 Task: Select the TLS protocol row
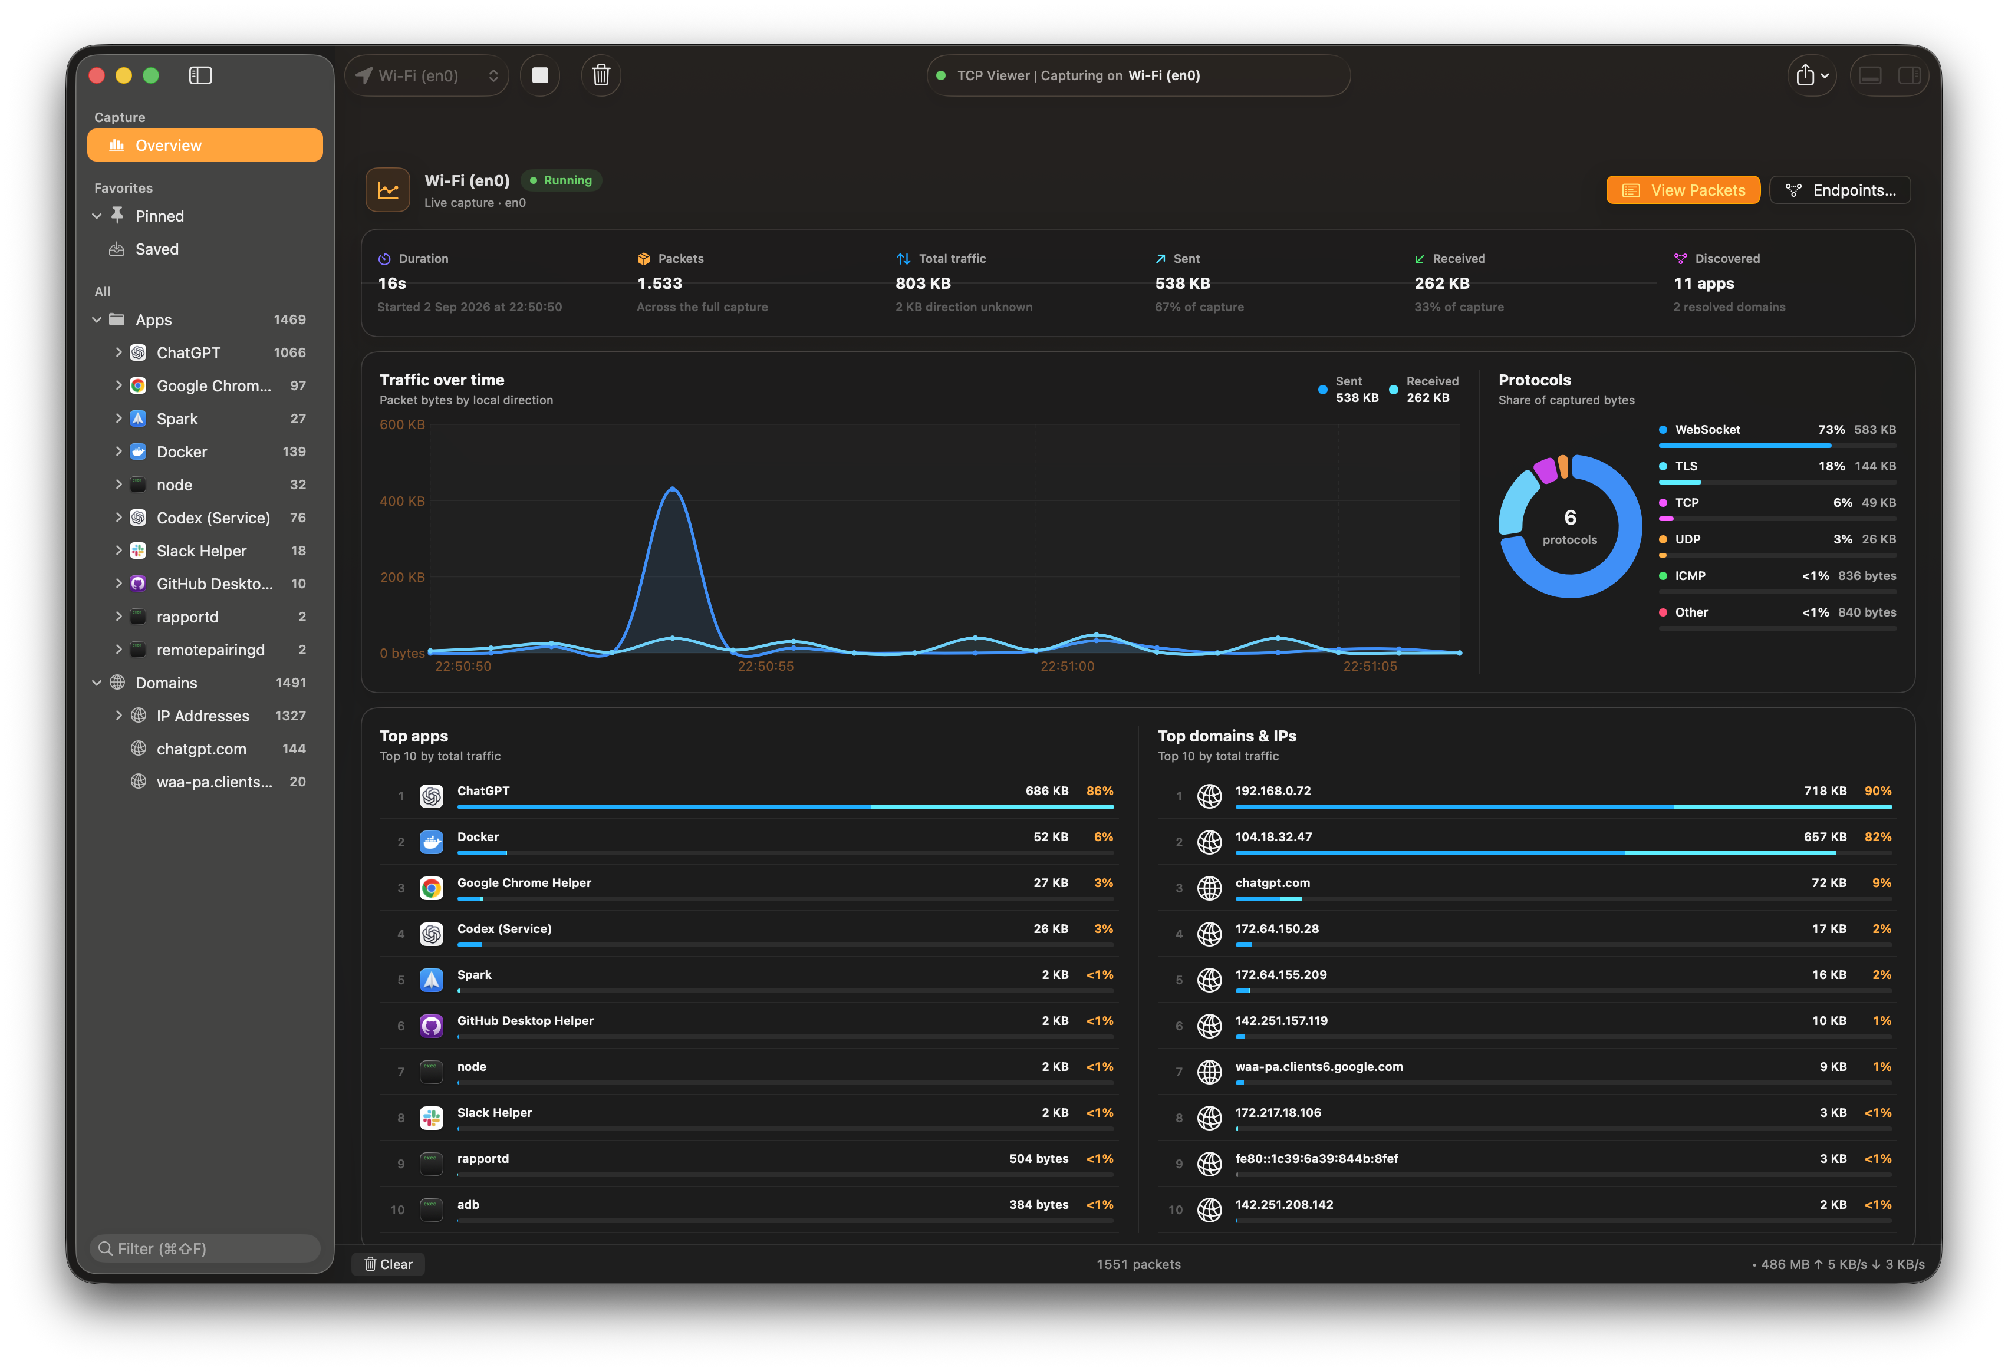pos(1777,472)
